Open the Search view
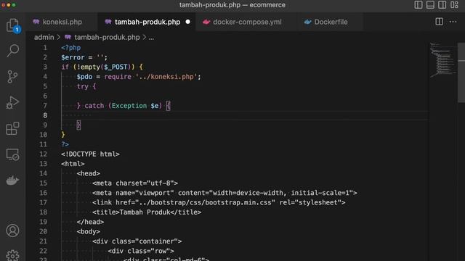This screenshot has width=465, height=261. (12, 51)
